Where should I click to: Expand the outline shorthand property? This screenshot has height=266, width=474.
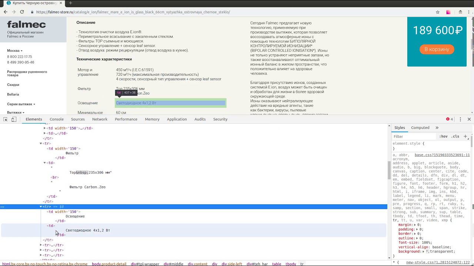417,238
